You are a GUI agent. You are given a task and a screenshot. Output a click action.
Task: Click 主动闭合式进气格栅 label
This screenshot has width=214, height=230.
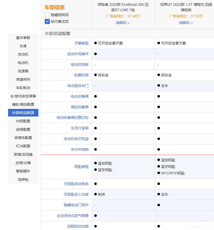73,216
